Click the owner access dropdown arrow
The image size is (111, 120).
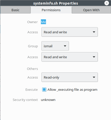(94, 32)
